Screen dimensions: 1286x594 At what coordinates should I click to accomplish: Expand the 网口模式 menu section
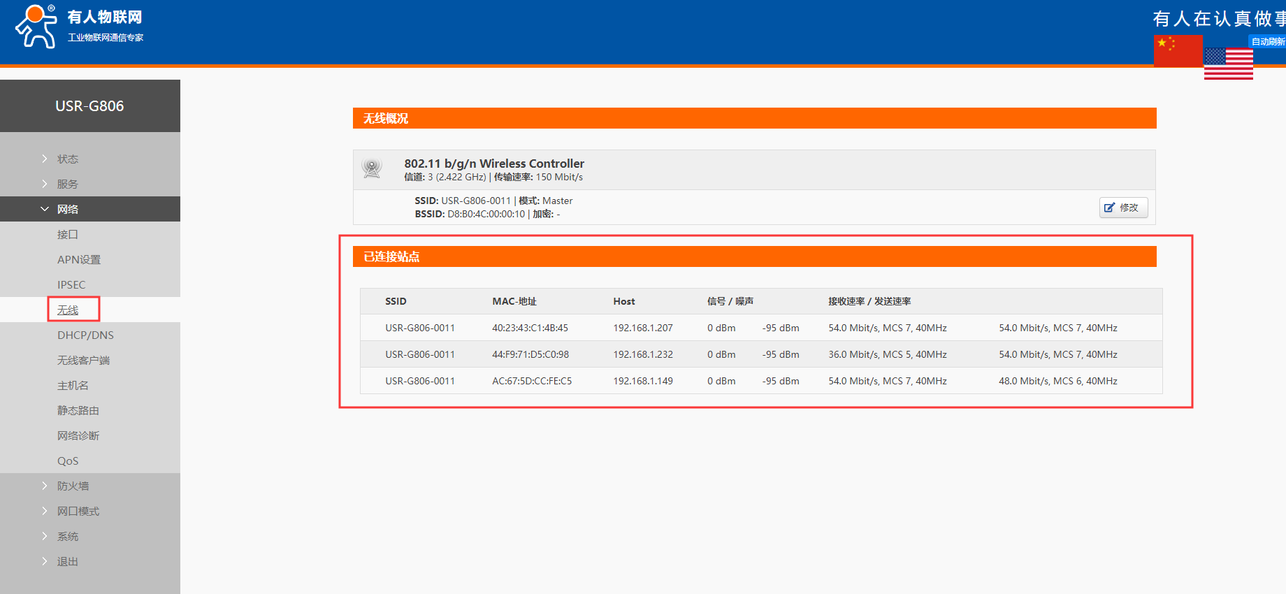point(78,511)
